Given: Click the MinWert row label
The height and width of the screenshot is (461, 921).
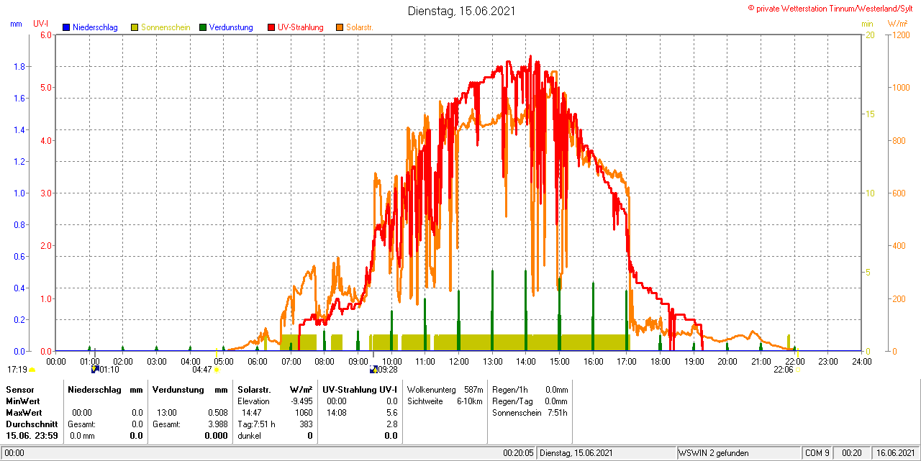Looking at the screenshot, I should tap(23, 401).
